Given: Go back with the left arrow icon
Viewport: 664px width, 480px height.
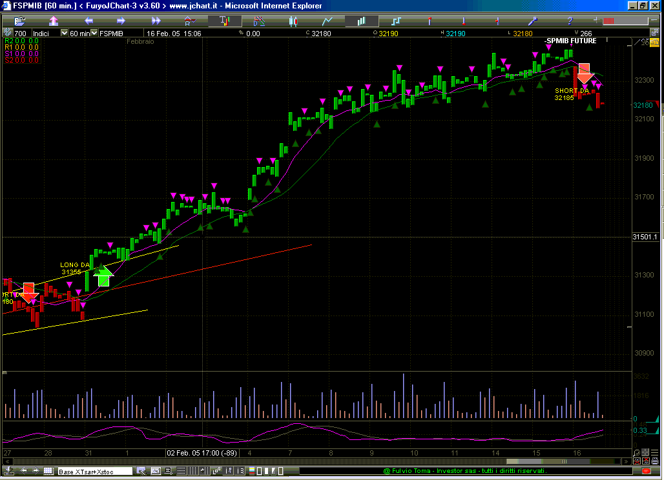Looking at the screenshot, I should (x=88, y=21).
